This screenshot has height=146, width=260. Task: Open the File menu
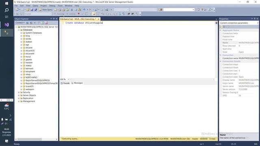click(x=16, y=6)
